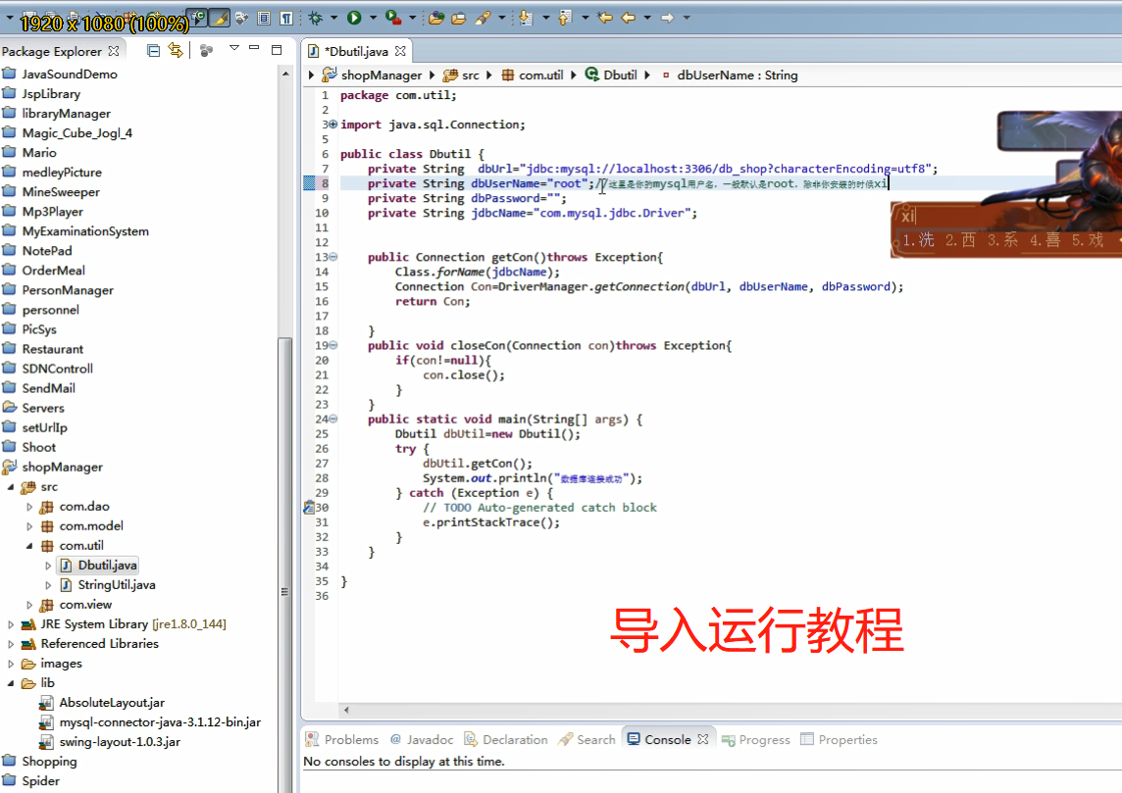Select the Mp3Player project
The width and height of the screenshot is (1122, 793).
point(43,212)
